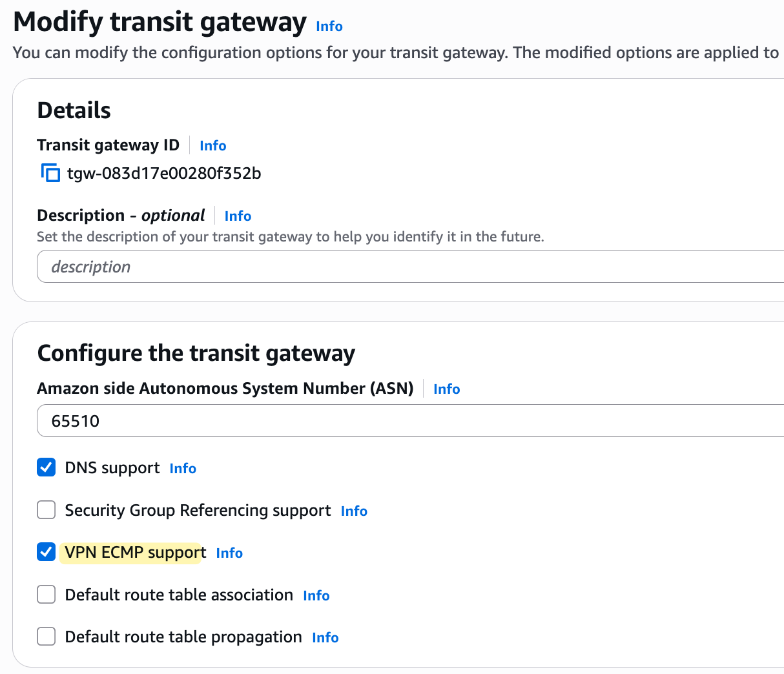Open Info help beside Modify transit gateway title
Screen dimensions: 784x674
pyautogui.click(x=329, y=26)
